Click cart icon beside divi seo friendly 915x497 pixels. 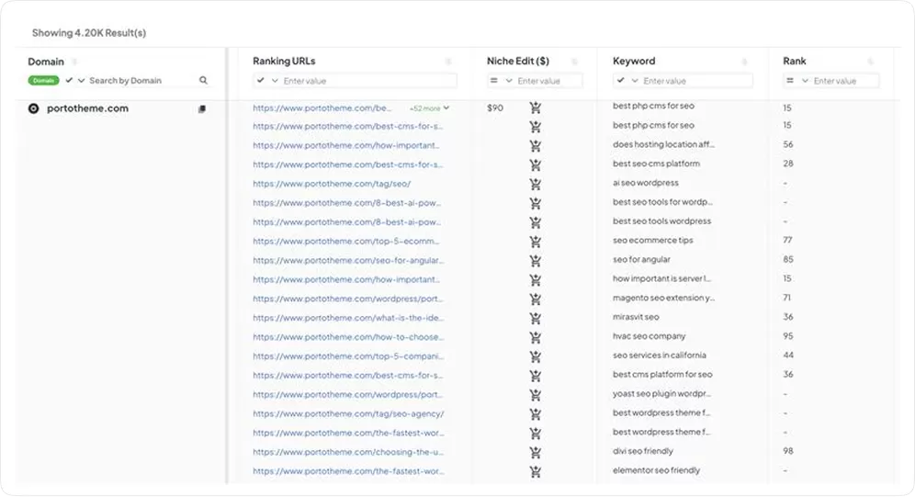tap(536, 452)
